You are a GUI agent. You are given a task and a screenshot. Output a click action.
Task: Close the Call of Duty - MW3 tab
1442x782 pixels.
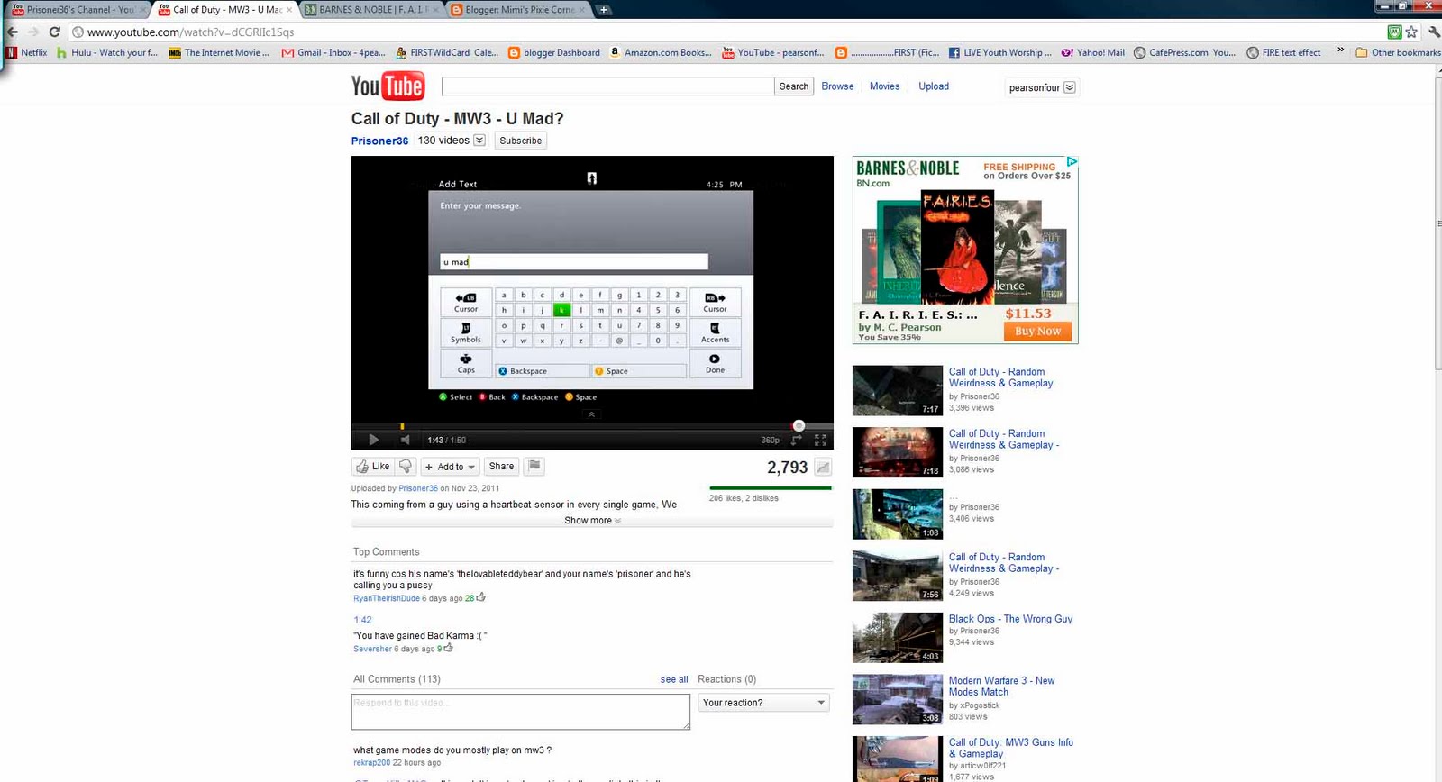[x=289, y=10]
